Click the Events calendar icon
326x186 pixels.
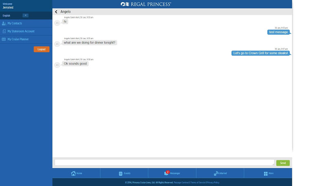tap(121, 173)
